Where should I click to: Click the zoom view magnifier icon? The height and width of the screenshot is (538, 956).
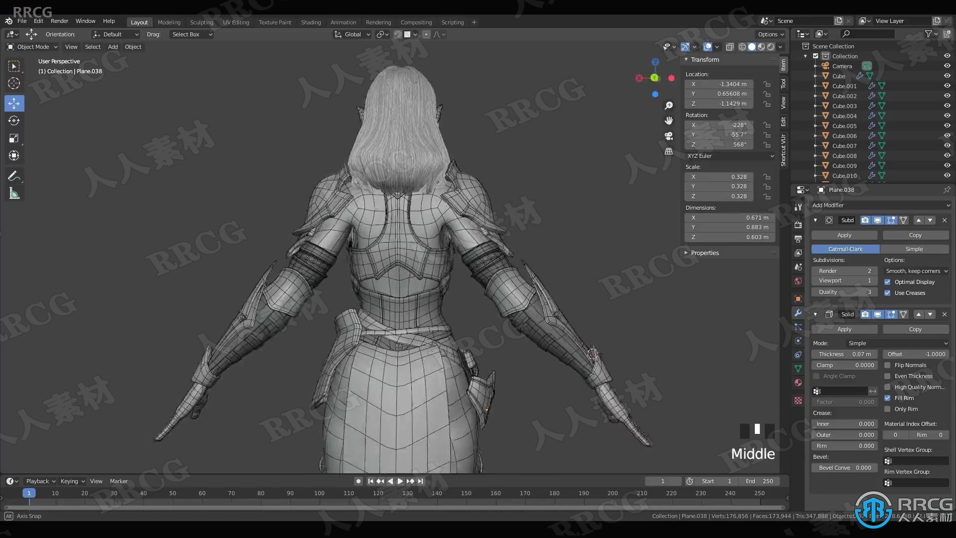(x=669, y=106)
